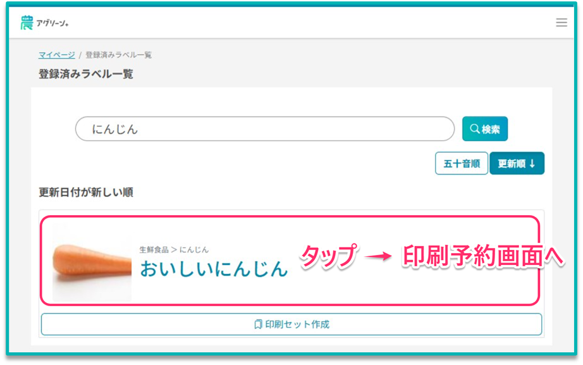Viewport: 583px width, 365px height.
Task: Click the 更新日付が新しい順 heading
Action: click(x=86, y=192)
